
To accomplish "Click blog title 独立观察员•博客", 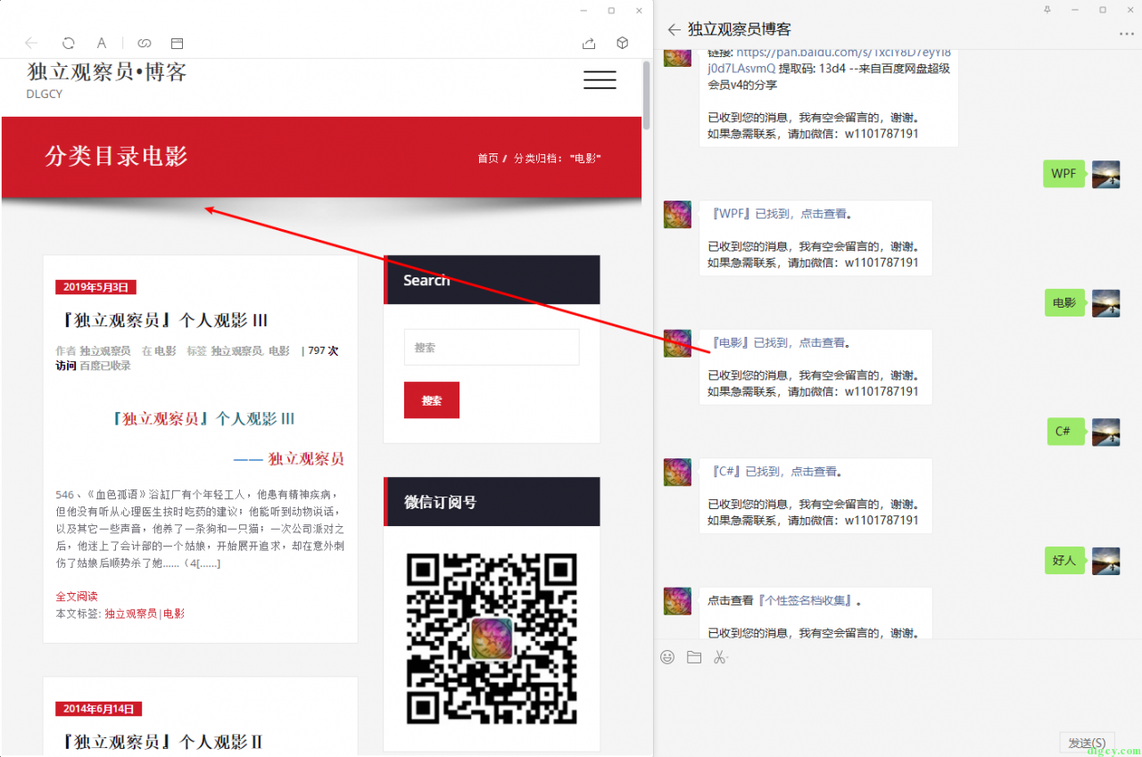I will click(x=107, y=71).
